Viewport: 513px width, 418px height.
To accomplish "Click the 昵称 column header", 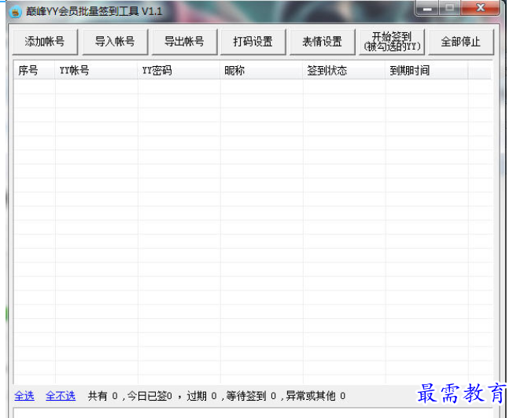I will point(261,70).
